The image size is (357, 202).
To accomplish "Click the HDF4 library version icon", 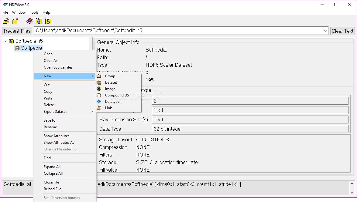I will (x=39, y=21).
